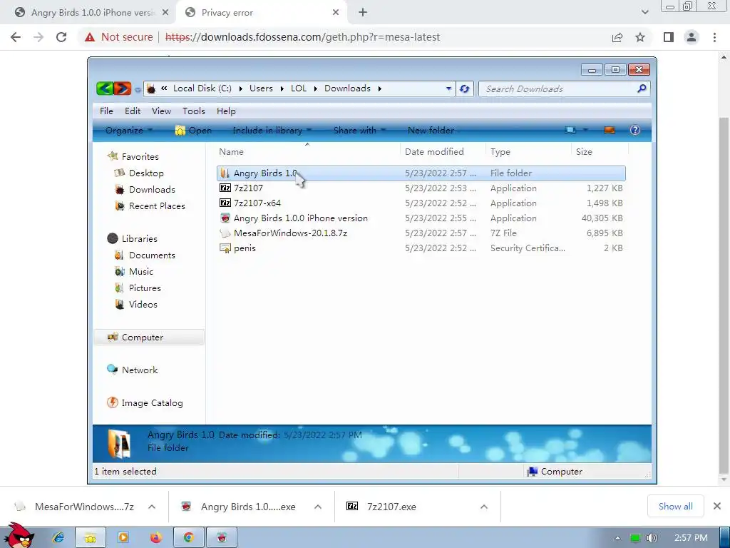This screenshot has width=730, height=548.
Task: Click the Angry Birds Start button
Action: (x=19, y=536)
